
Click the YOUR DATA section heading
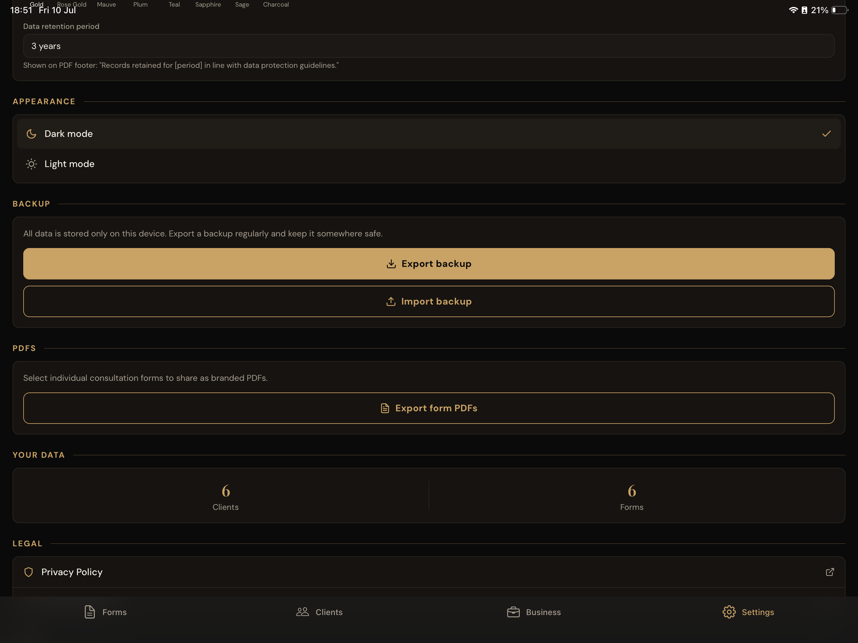[x=39, y=455]
